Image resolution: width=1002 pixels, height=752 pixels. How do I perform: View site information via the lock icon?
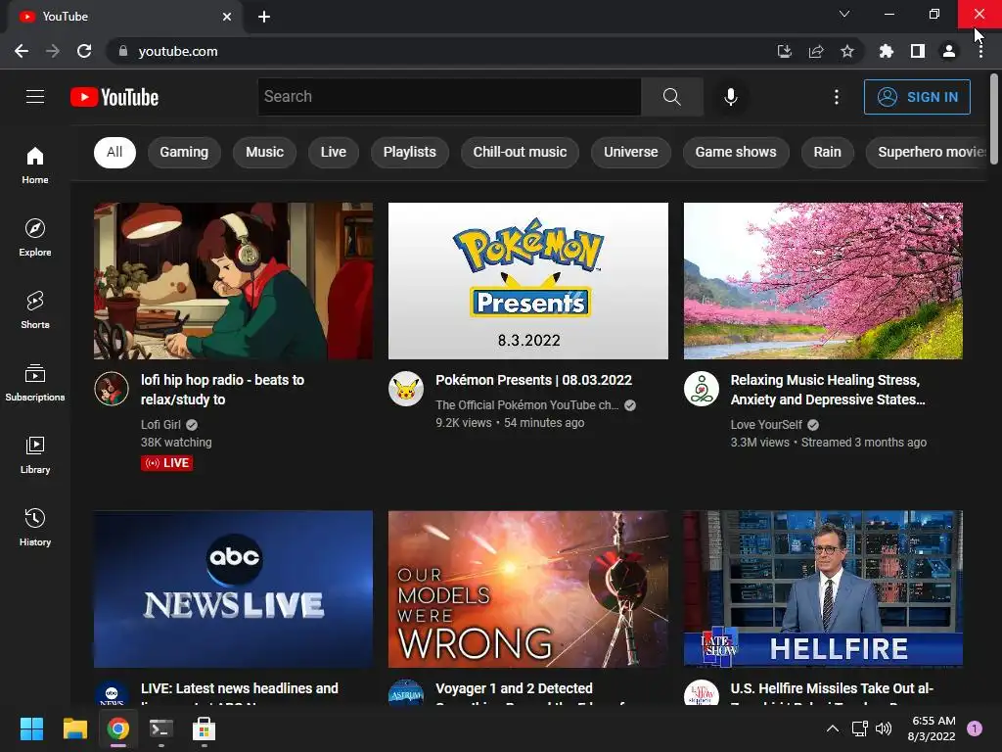tap(123, 51)
